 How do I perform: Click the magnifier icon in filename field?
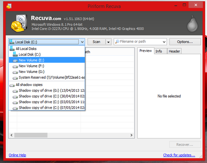[117, 41]
